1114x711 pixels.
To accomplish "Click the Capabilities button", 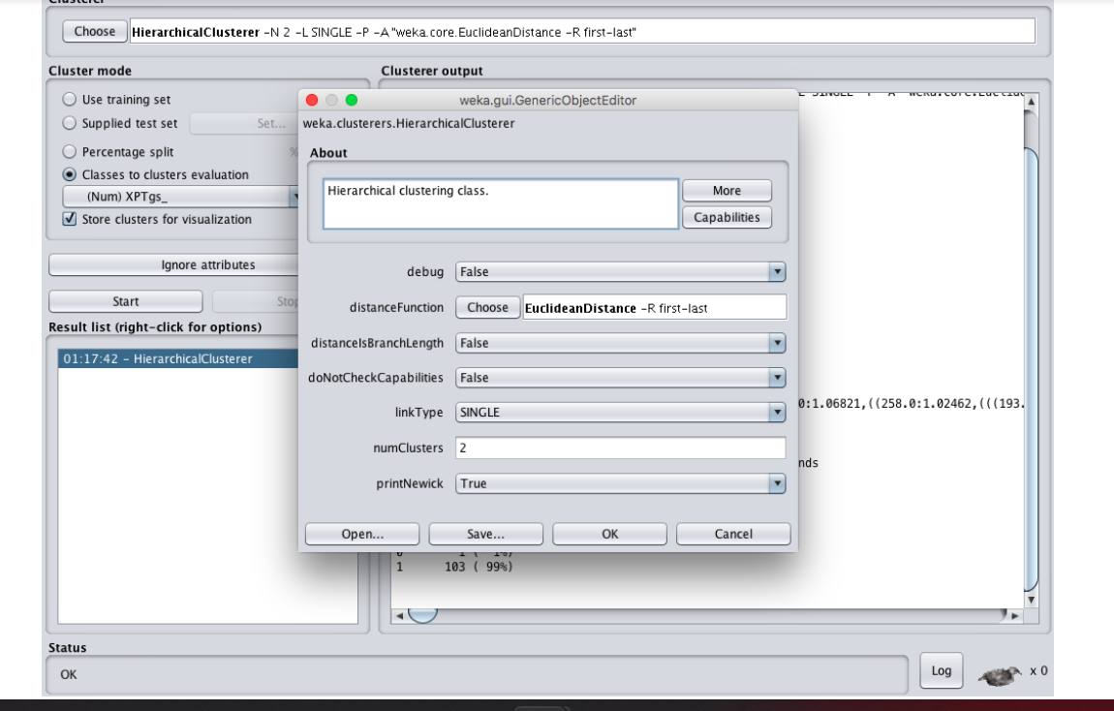I will pos(727,217).
